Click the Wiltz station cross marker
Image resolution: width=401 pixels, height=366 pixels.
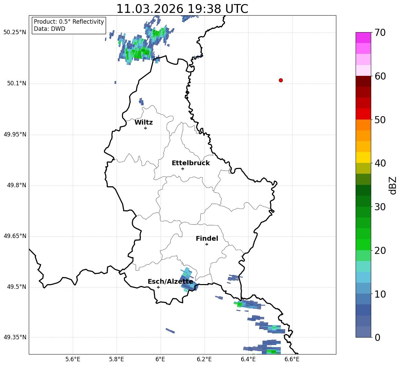coord(146,128)
